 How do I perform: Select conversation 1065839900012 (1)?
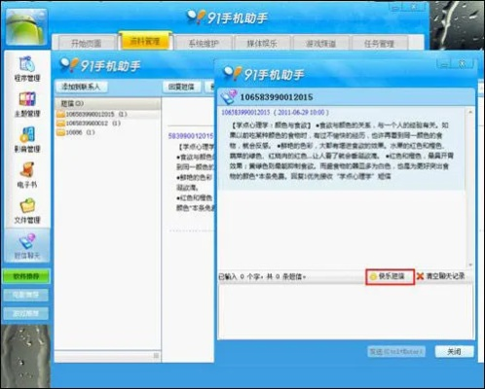[108, 124]
